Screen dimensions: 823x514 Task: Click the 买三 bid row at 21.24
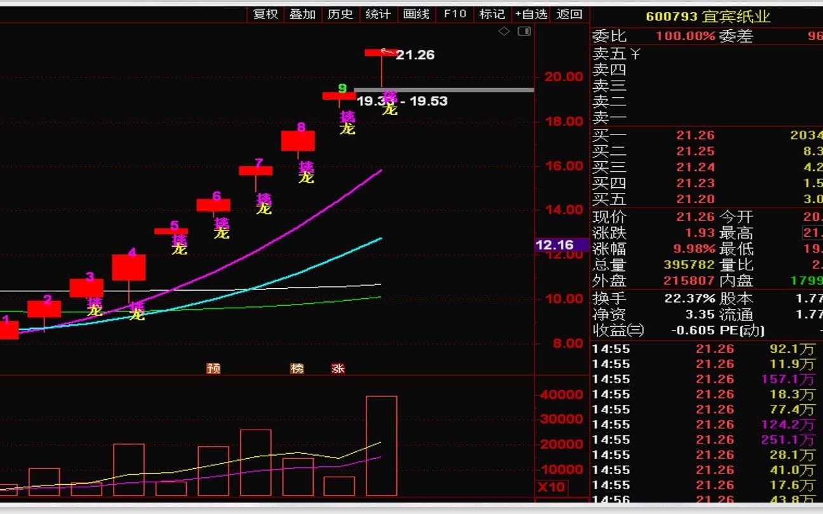707,168
